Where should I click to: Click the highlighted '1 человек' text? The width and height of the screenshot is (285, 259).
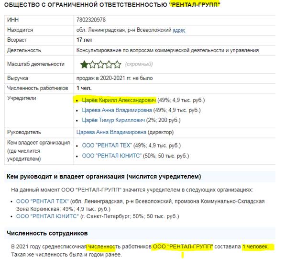[255, 247]
